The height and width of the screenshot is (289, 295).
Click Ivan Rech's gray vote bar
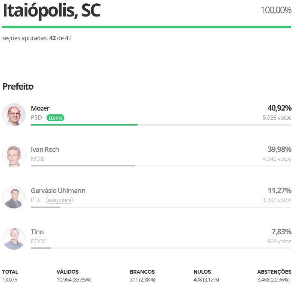83,166
